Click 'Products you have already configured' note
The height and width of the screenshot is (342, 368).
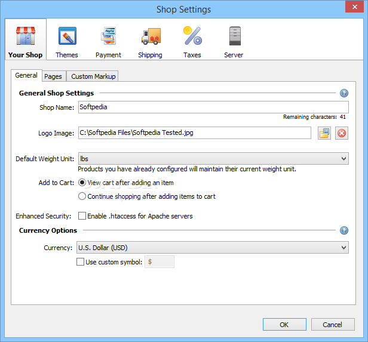pyautogui.click(x=187, y=169)
